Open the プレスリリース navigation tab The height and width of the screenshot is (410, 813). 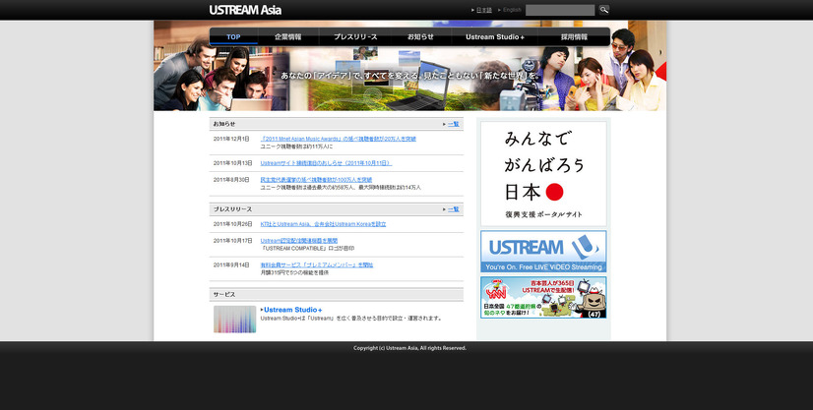coord(355,36)
